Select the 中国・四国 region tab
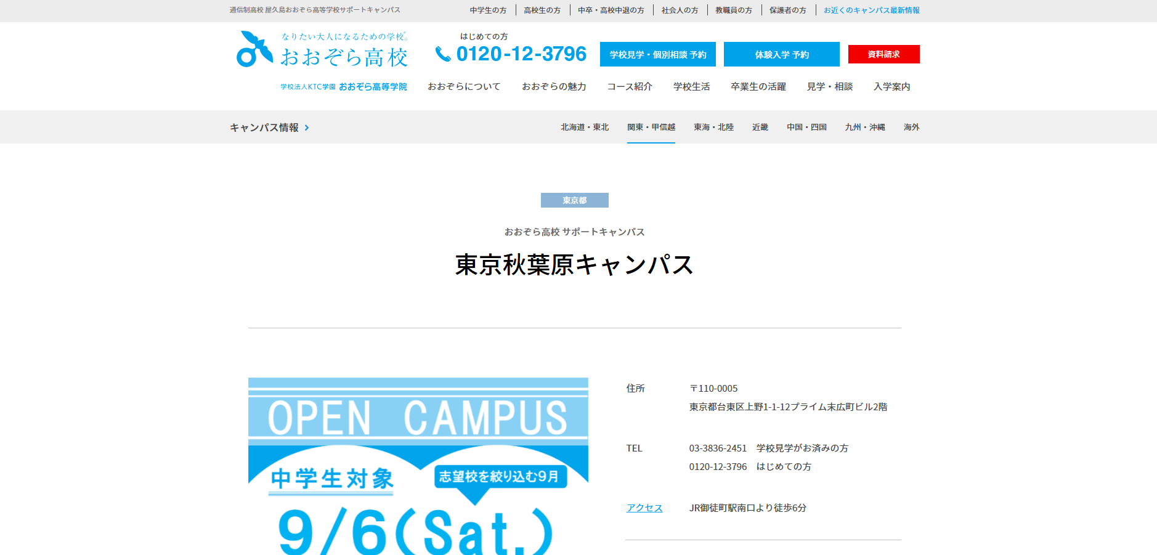1157x555 pixels. 806,127
